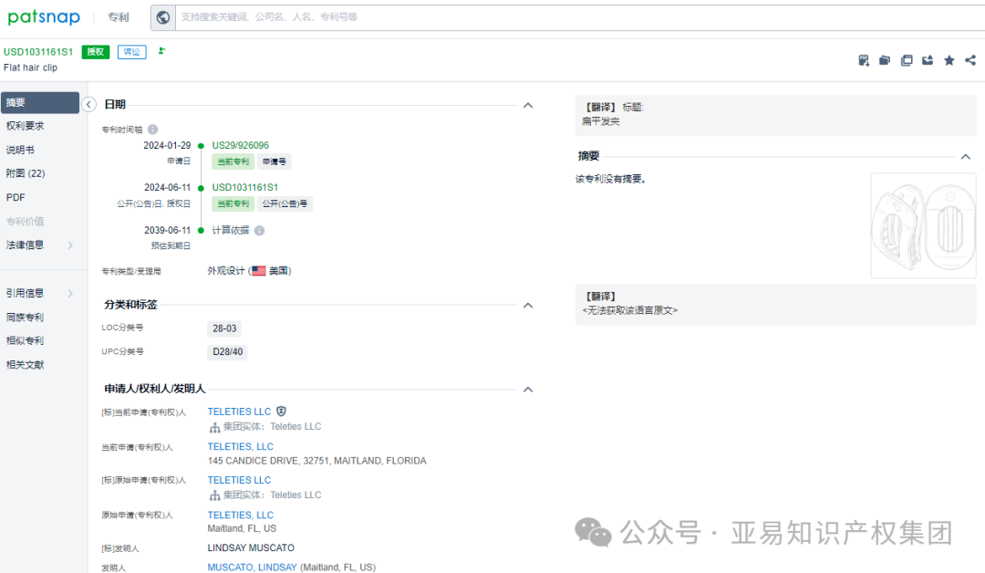Click the date 2039-06-11
This screenshot has width=985, height=573.
(x=167, y=231)
